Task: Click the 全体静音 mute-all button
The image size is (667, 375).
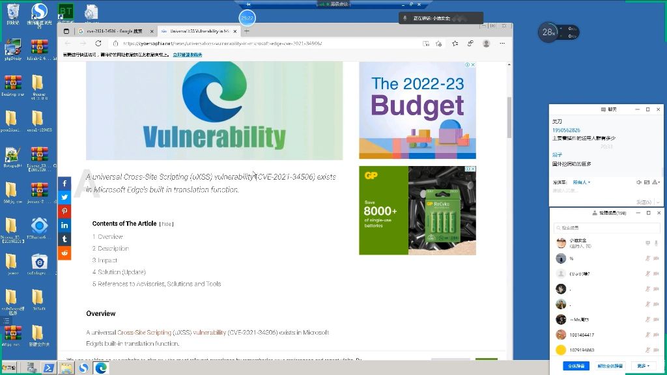Action: click(x=576, y=366)
